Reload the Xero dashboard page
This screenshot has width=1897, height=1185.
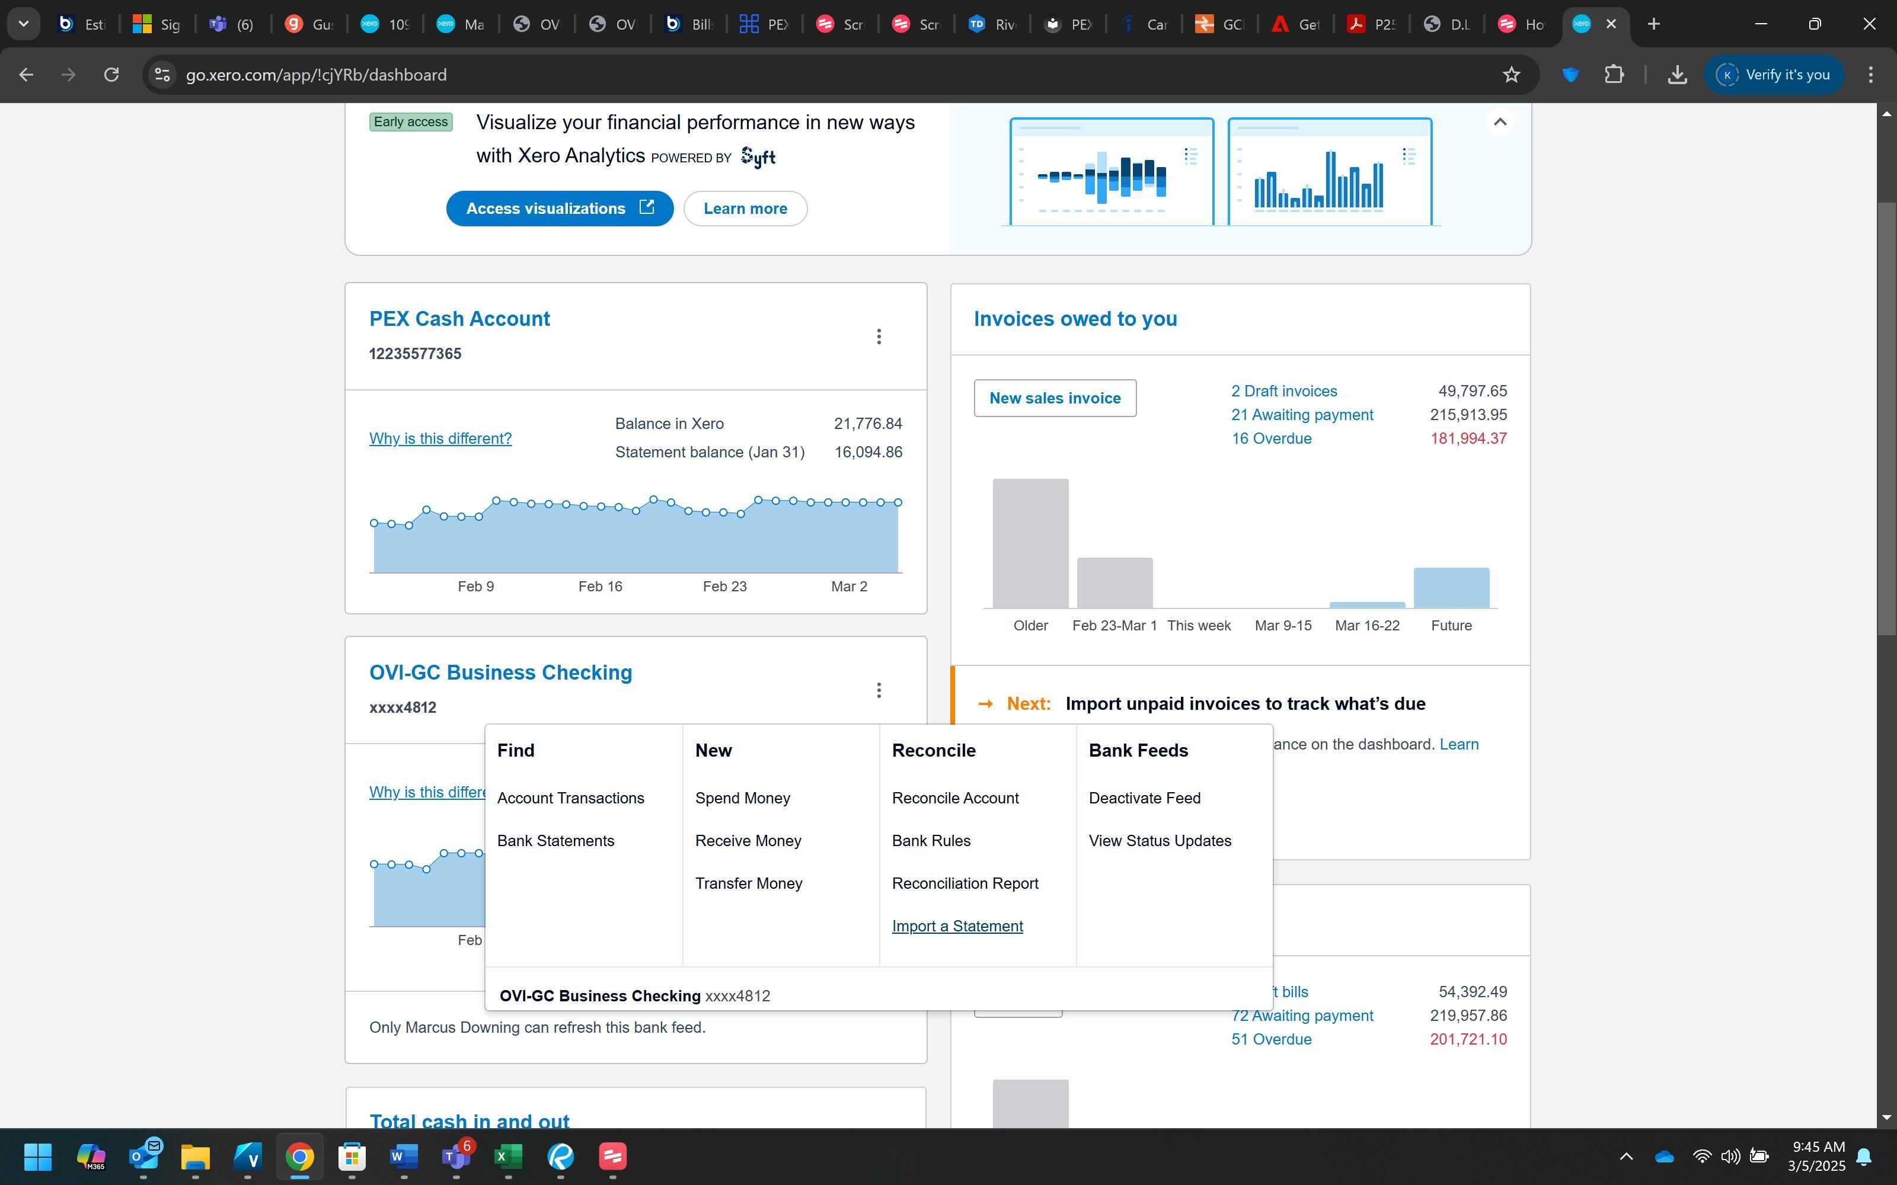tap(111, 75)
